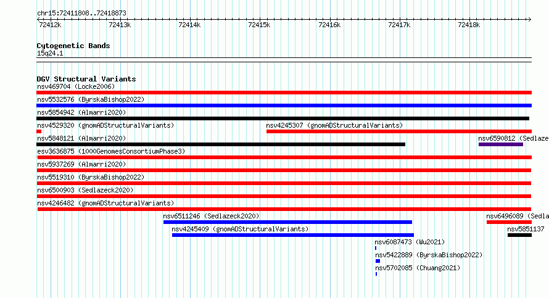
Task: Click the 15q24.1 cytogenetic band line
Action: coord(284,60)
